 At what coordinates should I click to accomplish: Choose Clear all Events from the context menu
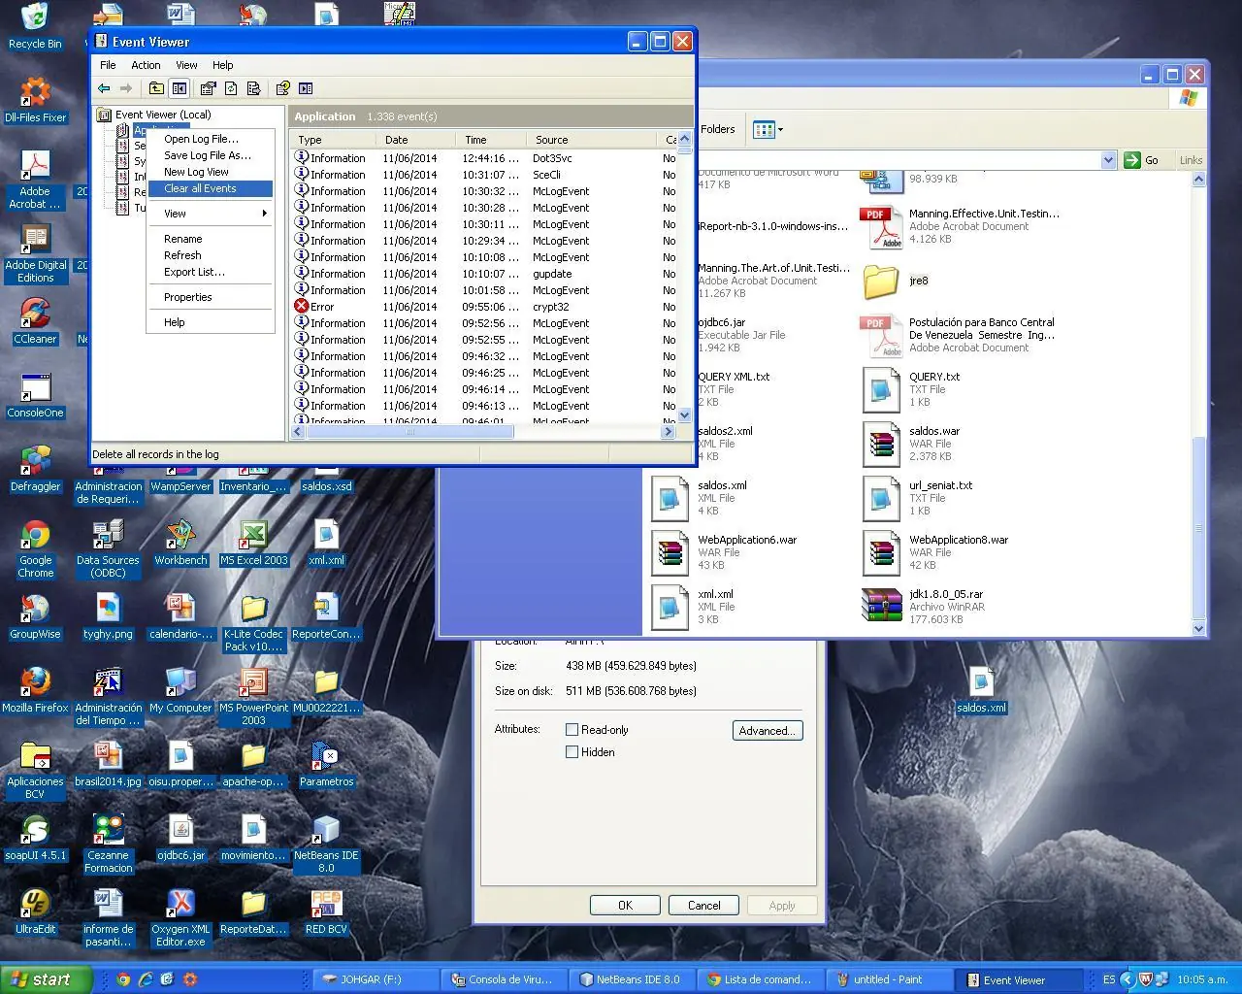tap(211, 188)
